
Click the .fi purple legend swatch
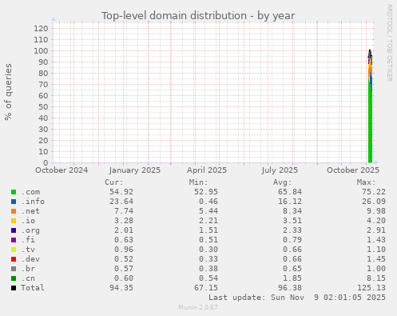[14, 240]
